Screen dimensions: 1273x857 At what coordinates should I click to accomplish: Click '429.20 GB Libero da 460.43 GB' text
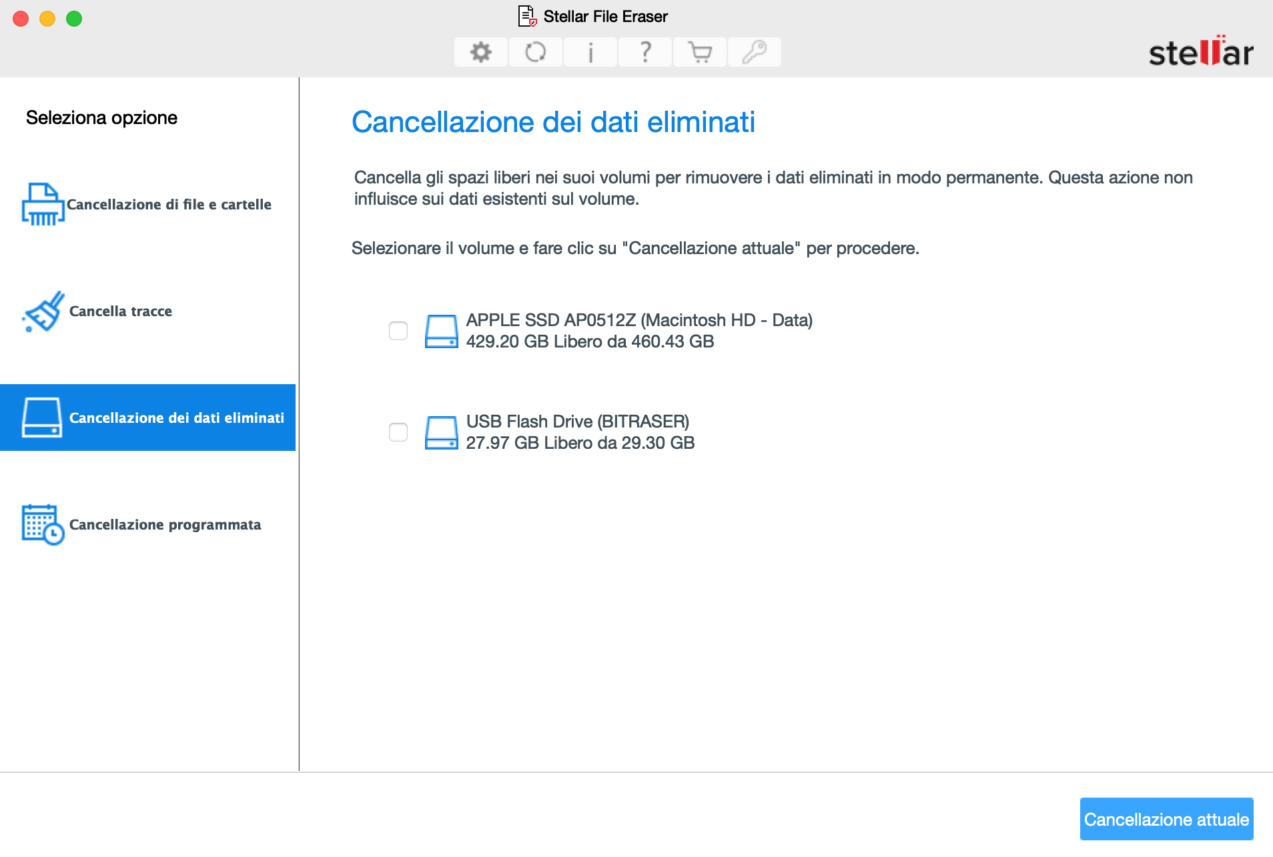pos(590,341)
